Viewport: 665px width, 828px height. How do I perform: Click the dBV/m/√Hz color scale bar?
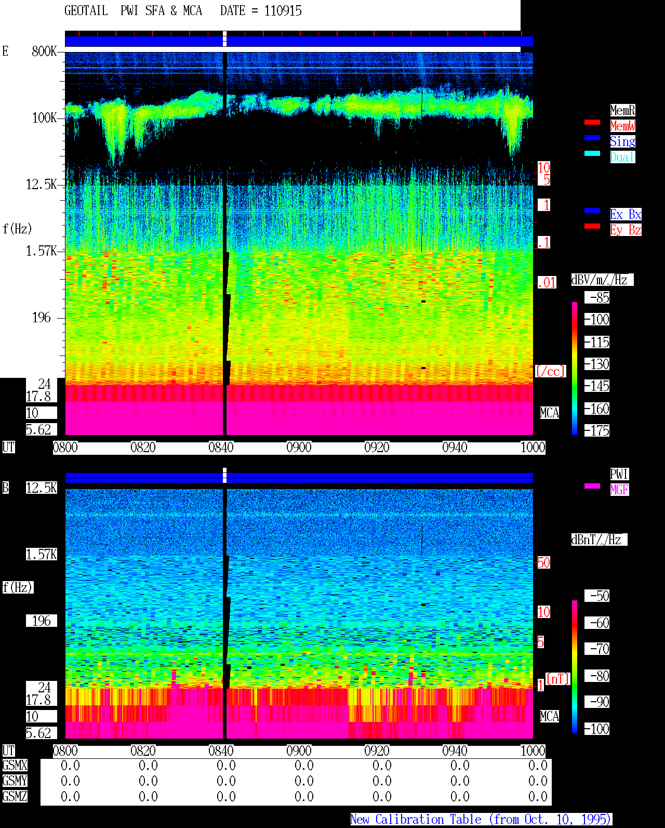(575, 368)
